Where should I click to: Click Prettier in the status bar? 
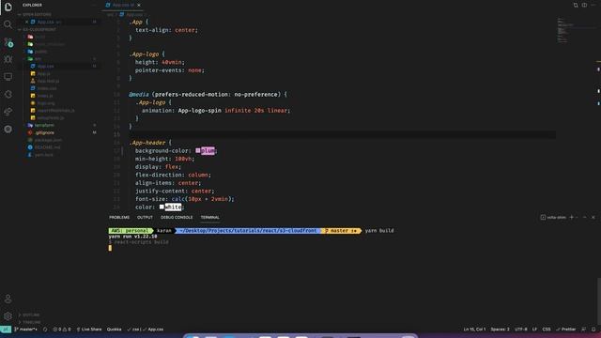(x=566, y=330)
